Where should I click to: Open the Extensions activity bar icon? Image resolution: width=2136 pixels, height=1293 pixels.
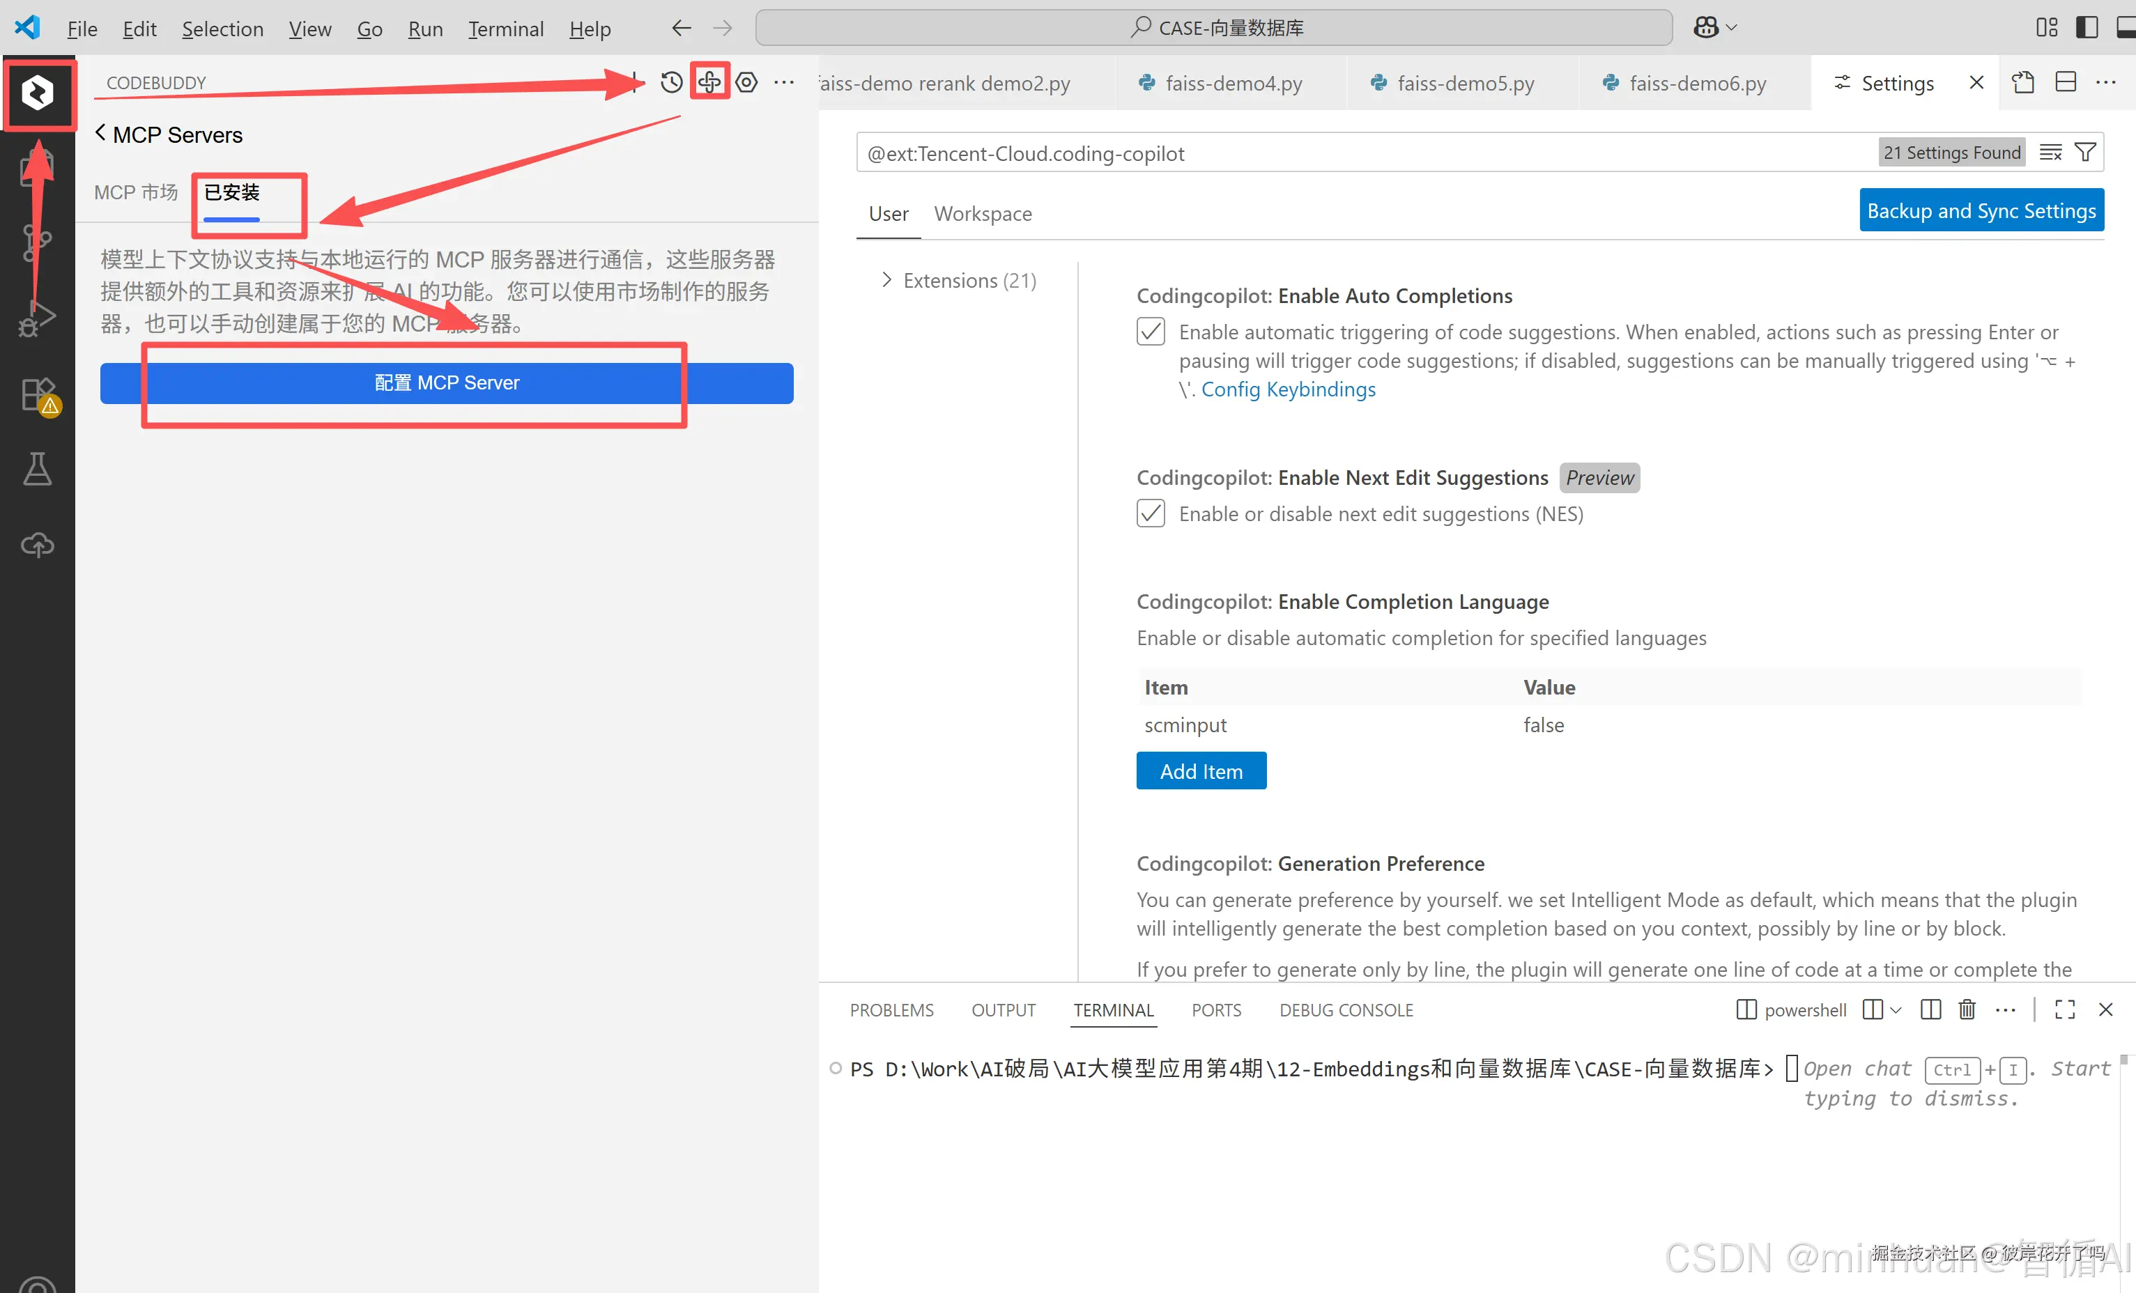pos(37,395)
